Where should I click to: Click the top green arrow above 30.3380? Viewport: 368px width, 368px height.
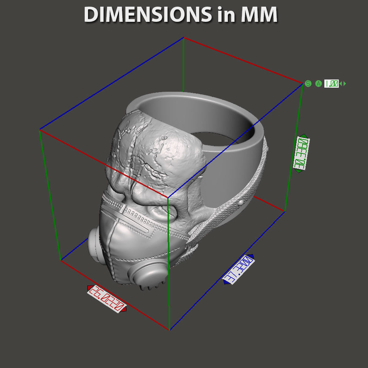pos(304,136)
